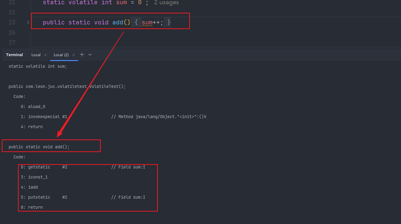Viewport: 401px width, 224px height.
Task: Click the "2 usages" inlay hint
Action: [x=166, y=2]
